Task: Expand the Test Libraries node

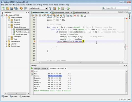Action: pyautogui.click(x=6, y=46)
